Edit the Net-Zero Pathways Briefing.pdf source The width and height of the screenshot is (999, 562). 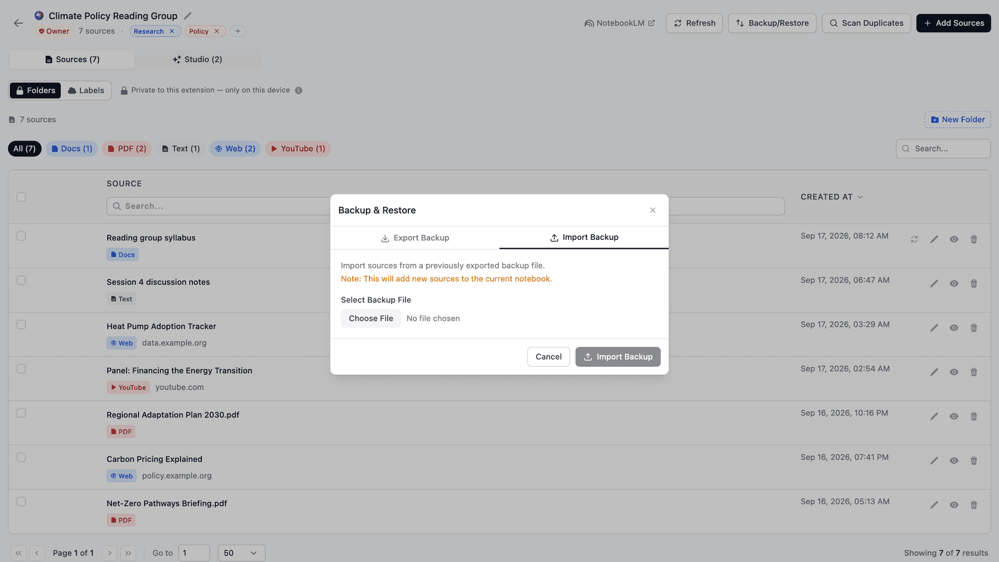[x=934, y=505]
